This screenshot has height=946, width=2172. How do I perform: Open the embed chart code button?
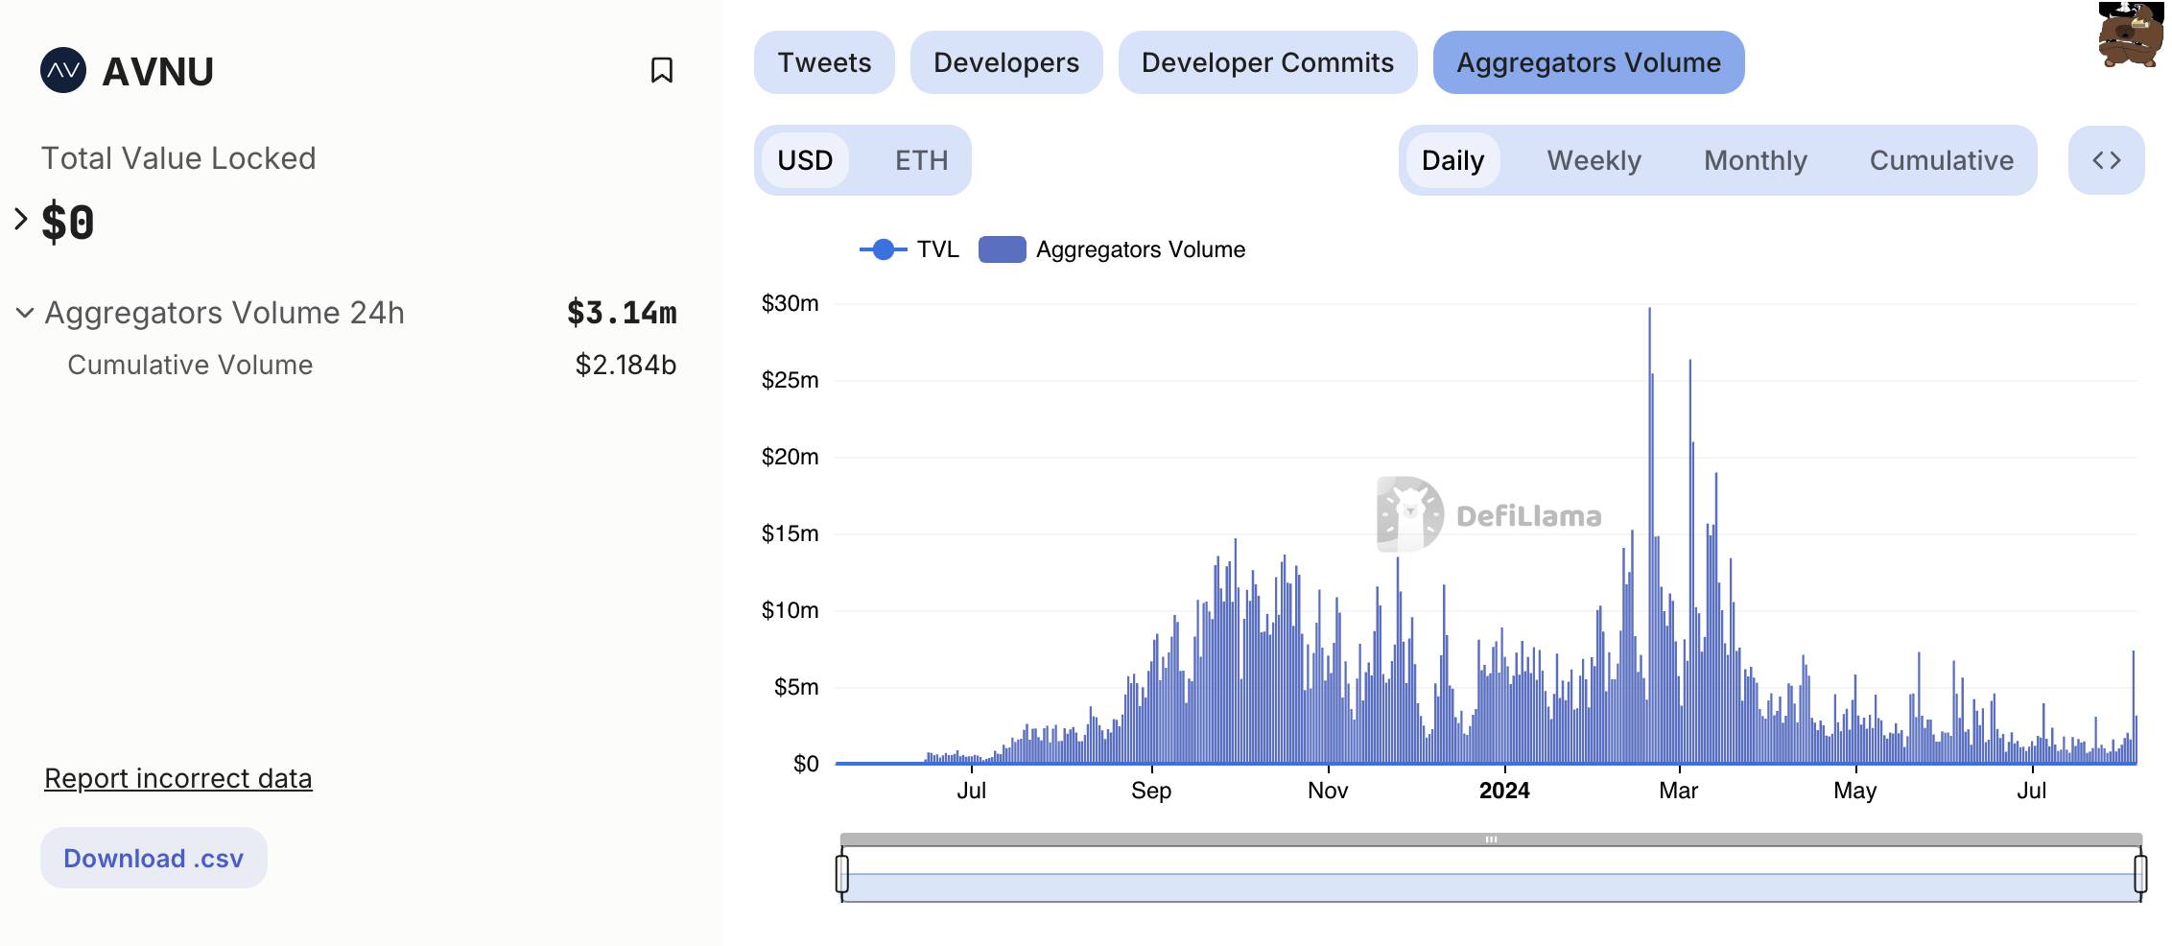(2106, 160)
